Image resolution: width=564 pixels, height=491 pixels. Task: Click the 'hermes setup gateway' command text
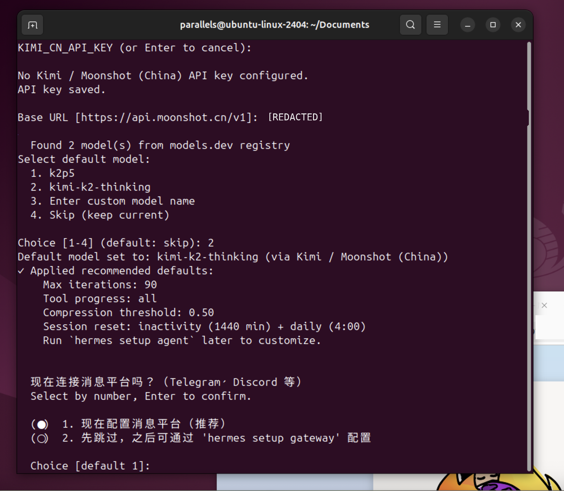click(271, 438)
